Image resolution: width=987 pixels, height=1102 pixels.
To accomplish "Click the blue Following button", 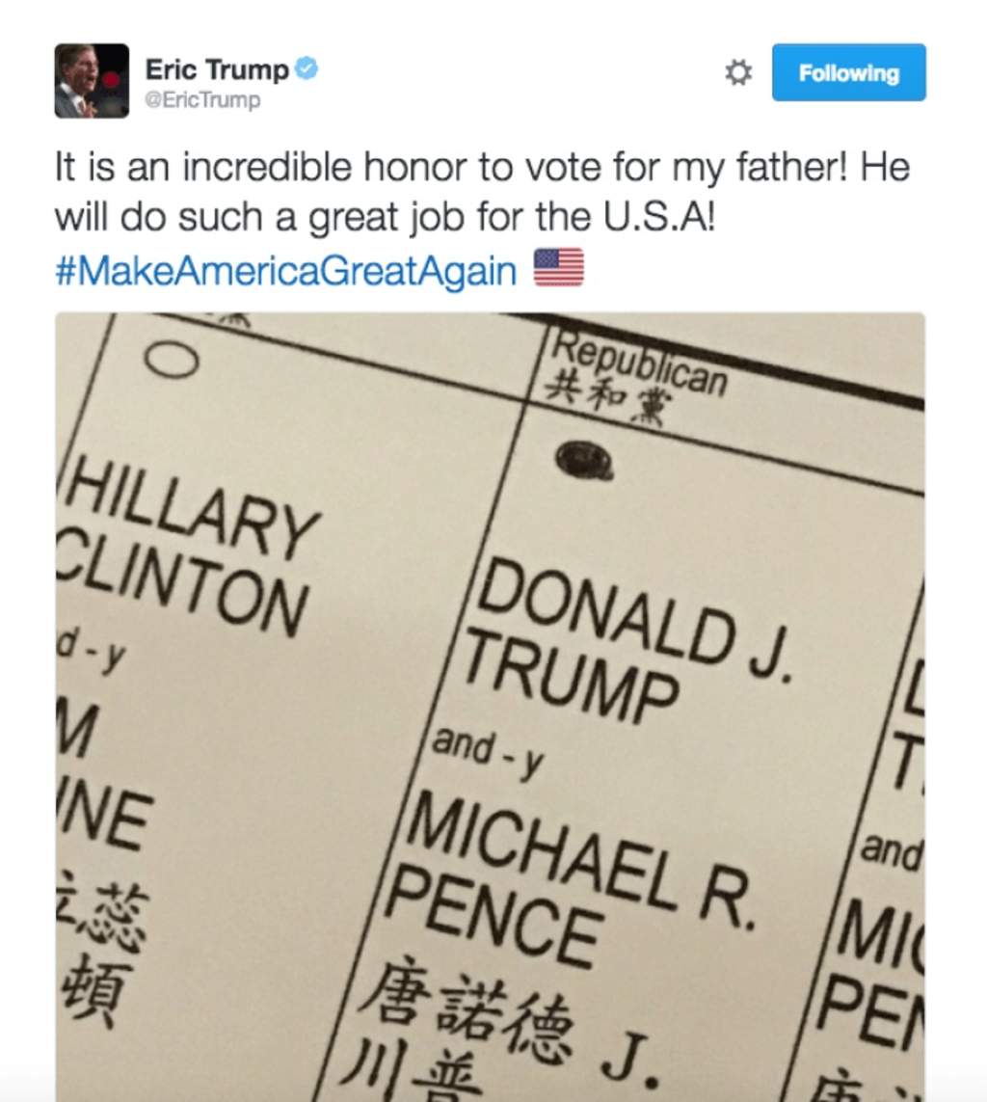I will coord(848,73).
